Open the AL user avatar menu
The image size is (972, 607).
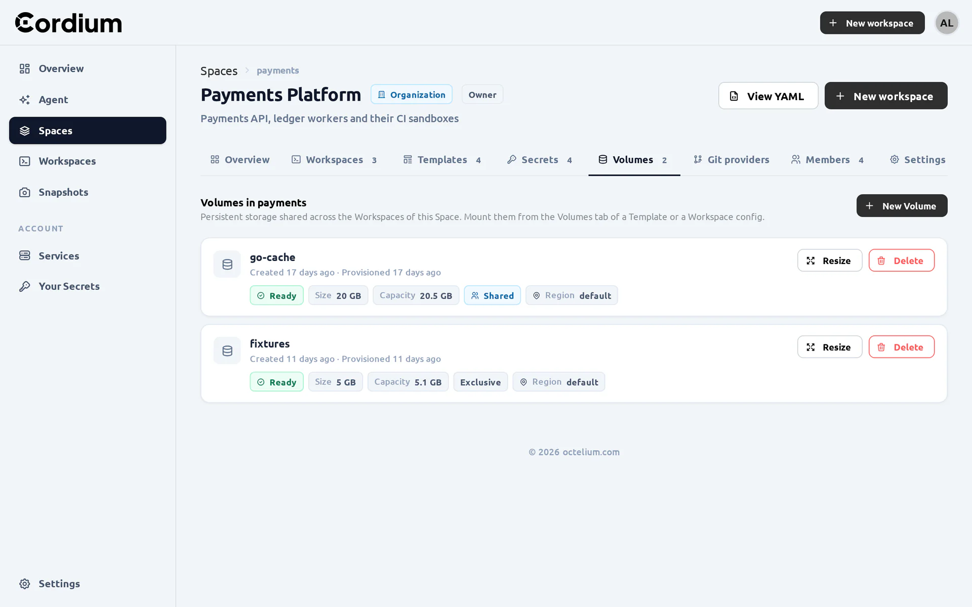point(947,23)
